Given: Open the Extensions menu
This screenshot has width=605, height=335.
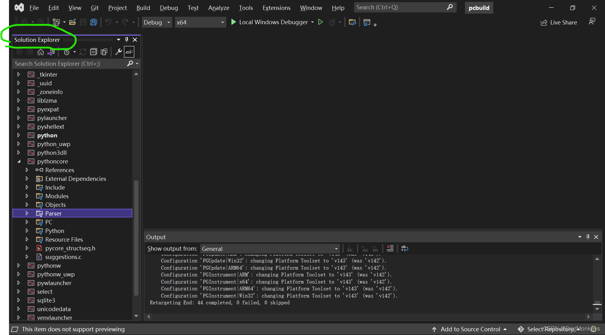Looking at the screenshot, I should [x=276, y=8].
